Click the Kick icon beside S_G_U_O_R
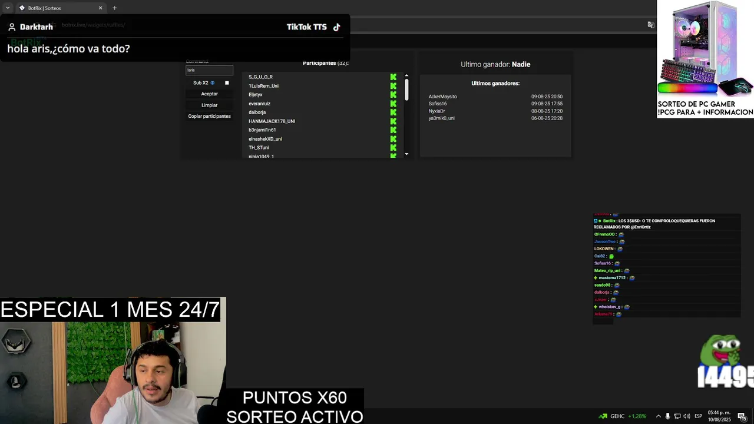Image resolution: width=754 pixels, height=424 pixels. click(393, 77)
